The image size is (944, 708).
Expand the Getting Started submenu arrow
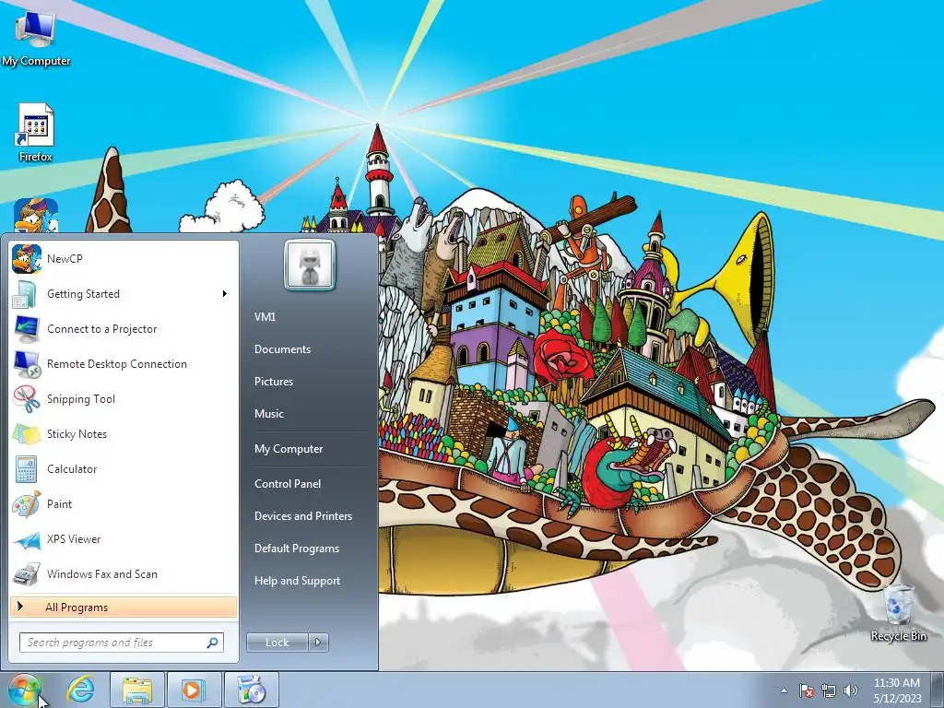click(x=225, y=294)
